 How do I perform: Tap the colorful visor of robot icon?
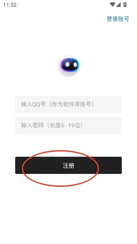click(x=70, y=64)
